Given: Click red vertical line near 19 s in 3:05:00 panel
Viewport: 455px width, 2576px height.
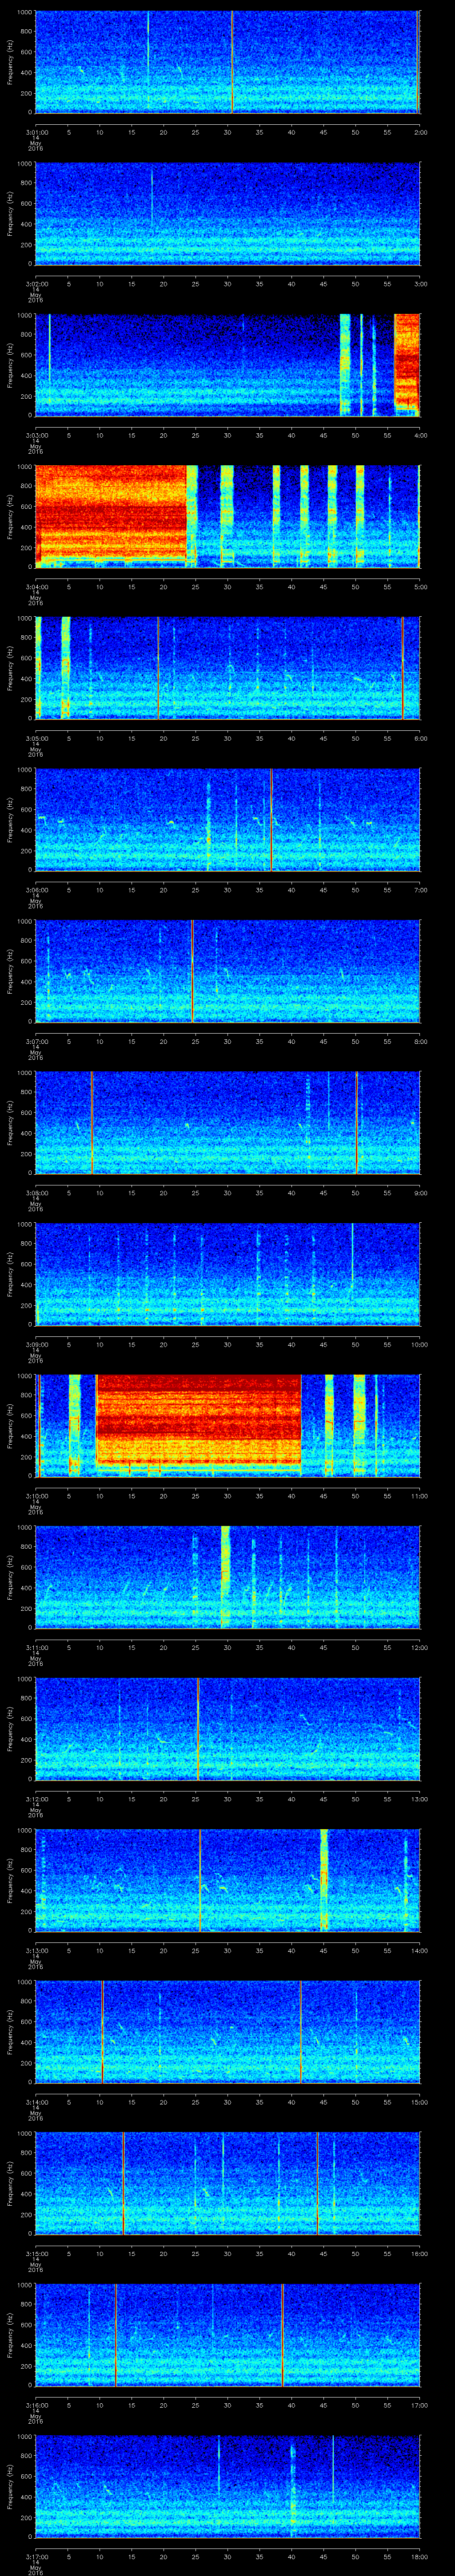Looking at the screenshot, I should pos(158,668).
